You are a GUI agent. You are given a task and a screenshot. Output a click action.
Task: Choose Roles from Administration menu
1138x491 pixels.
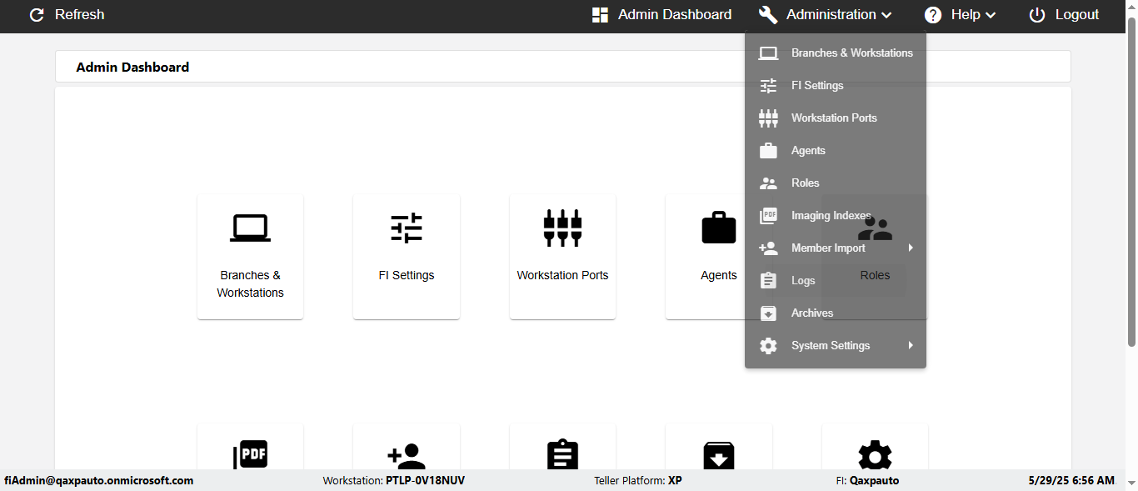click(x=836, y=183)
